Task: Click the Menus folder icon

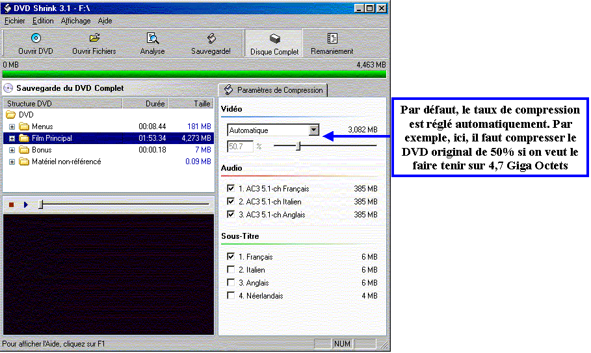Action: [24, 127]
